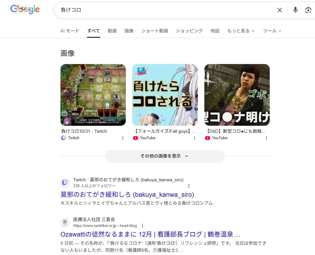The width and height of the screenshot is (315, 255).
Task: Switch to the 動画 tab
Action: [x=112, y=31]
